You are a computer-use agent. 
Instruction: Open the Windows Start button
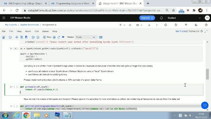click(5, 115)
